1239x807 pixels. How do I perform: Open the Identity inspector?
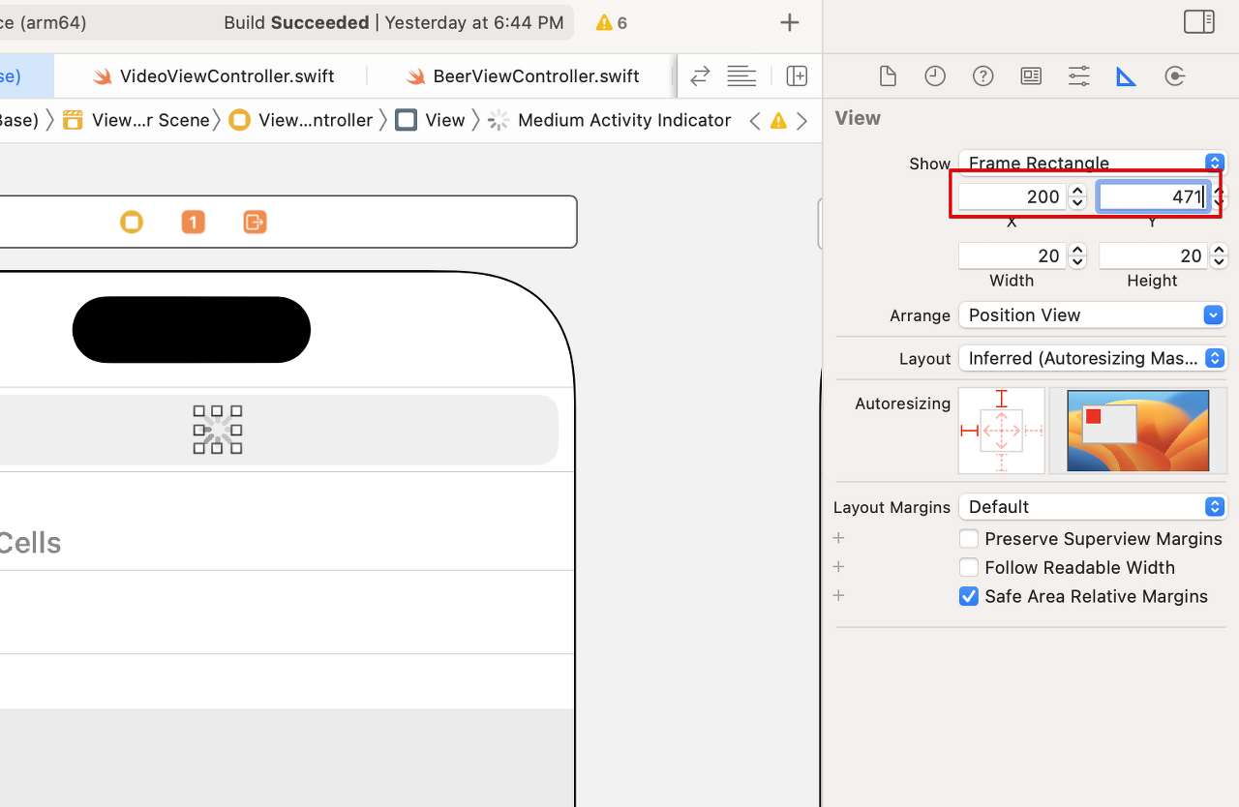click(x=1031, y=76)
